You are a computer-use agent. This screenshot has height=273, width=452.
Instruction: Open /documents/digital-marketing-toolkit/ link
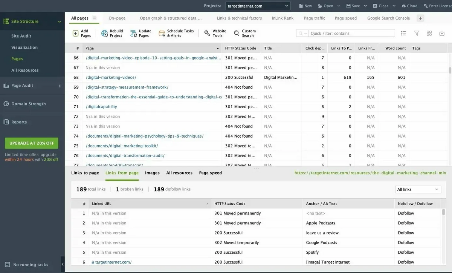[x=122, y=146]
